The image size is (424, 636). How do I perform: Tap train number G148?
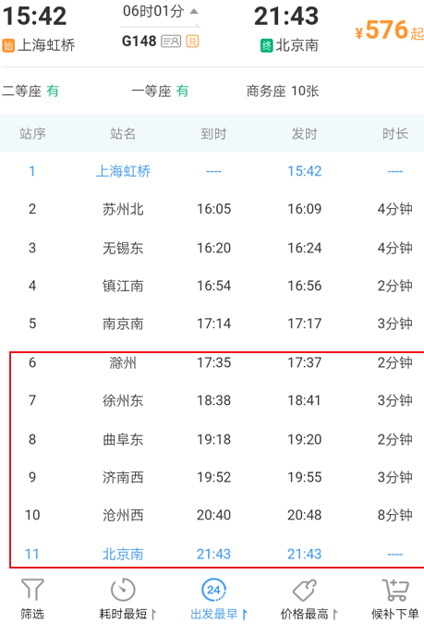[x=139, y=41]
